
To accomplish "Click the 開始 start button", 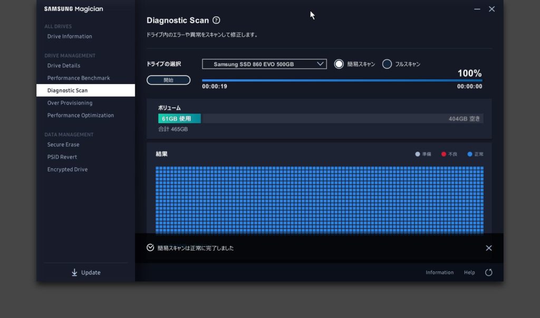I will point(168,80).
